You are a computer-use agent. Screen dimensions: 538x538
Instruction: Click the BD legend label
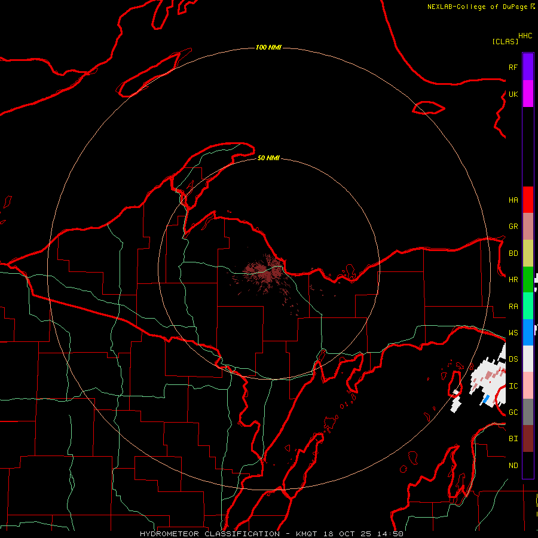513,253
